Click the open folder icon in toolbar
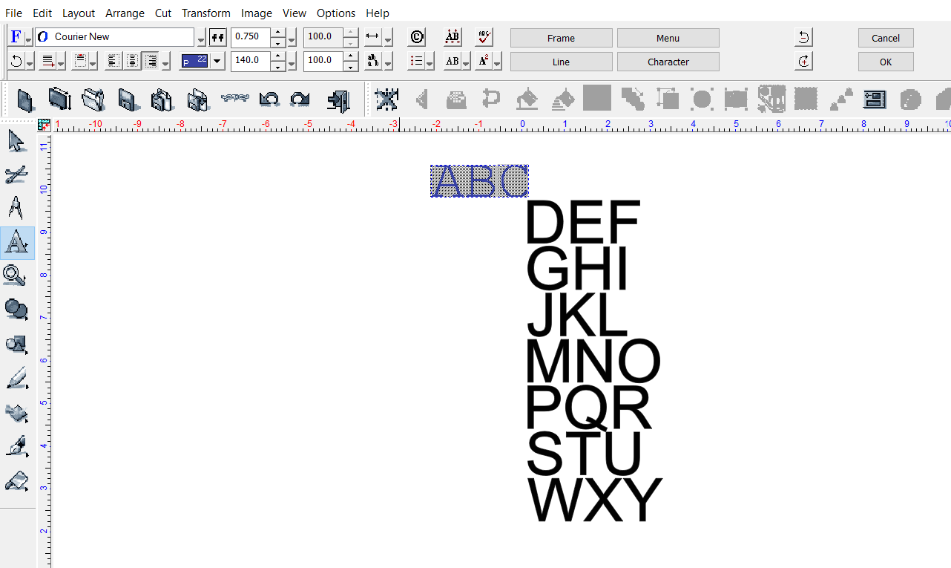Screen dimensions: 951x568 (x=93, y=99)
